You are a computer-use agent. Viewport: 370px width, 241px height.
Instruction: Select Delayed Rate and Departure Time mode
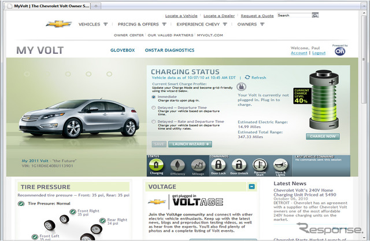coord(154,122)
